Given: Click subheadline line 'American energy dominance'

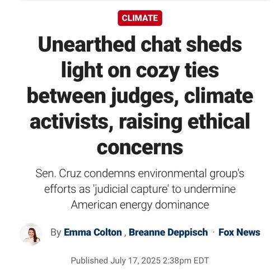Looking at the screenshot, I should pos(140,205).
